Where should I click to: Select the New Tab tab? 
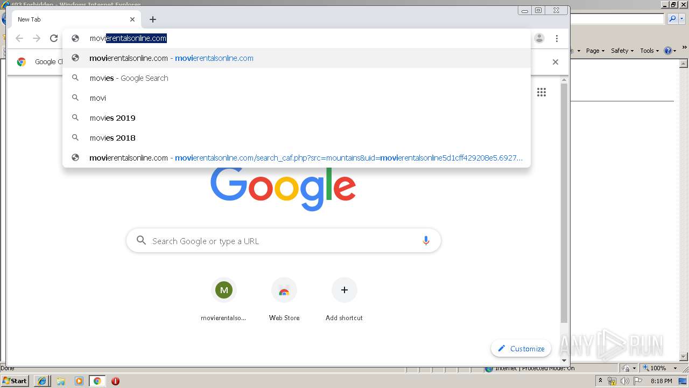coord(75,19)
